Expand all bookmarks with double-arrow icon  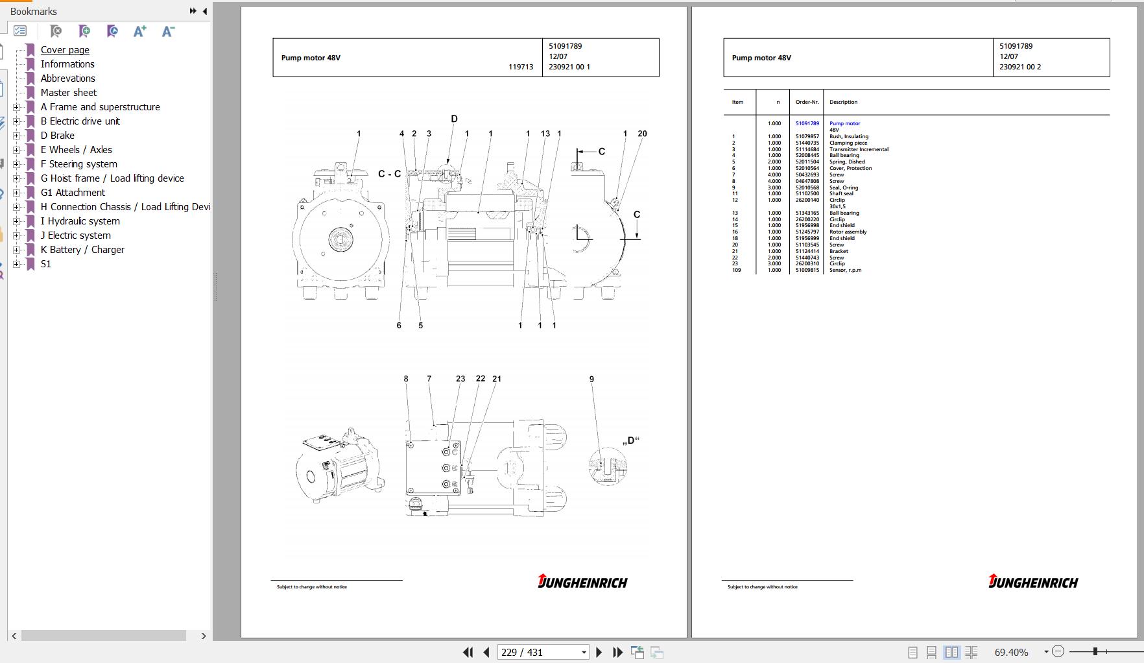(x=193, y=11)
